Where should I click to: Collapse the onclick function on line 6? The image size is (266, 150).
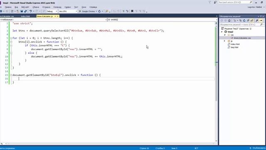[x=11, y=42]
